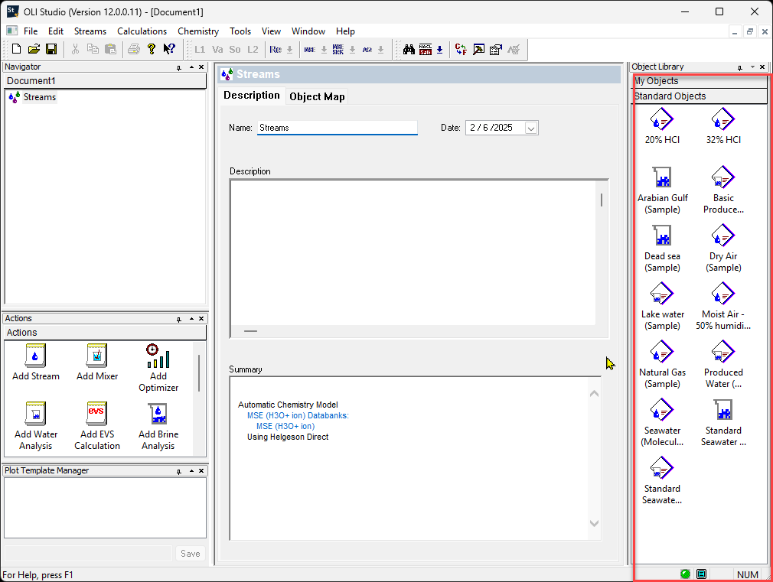Toggle the Object Library pin

point(739,67)
